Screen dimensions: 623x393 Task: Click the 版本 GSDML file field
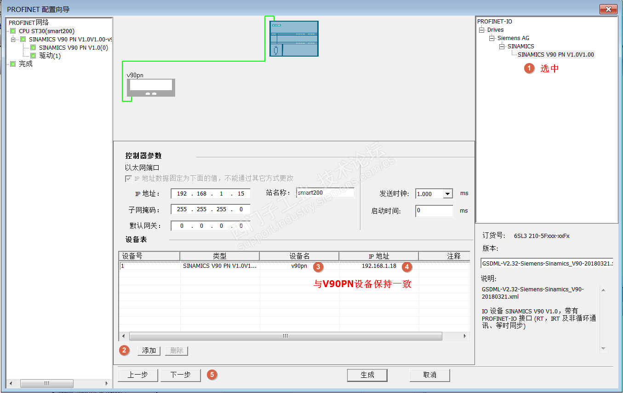547,263
